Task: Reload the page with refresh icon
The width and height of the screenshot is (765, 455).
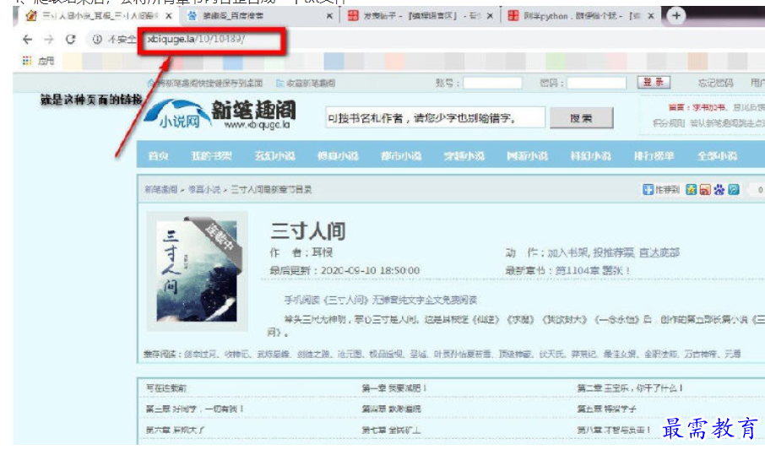Action: [x=71, y=40]
